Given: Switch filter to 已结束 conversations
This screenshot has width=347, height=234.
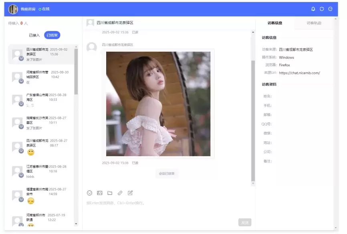Looking at the screenshot, I should point(52,35).
